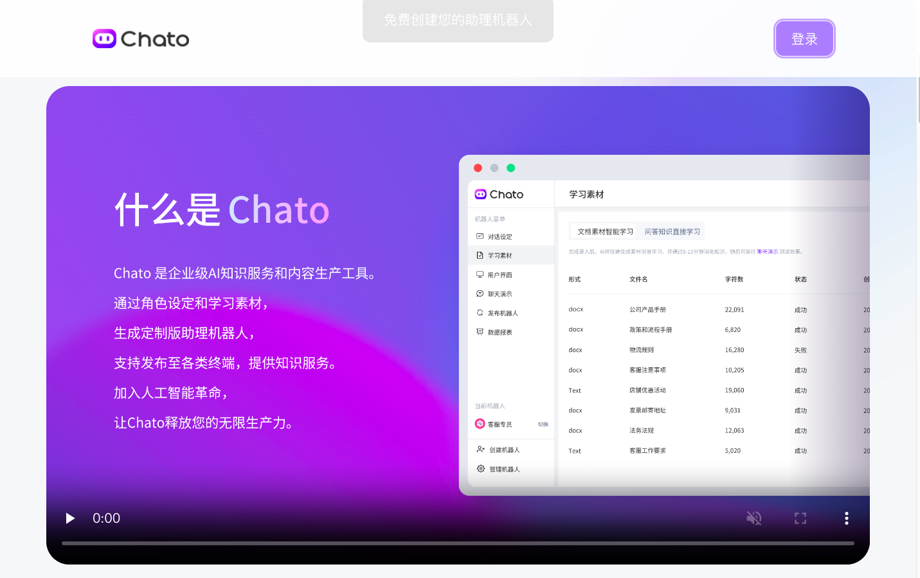Click the 客服注意事项 file name

tap(647, 370)
